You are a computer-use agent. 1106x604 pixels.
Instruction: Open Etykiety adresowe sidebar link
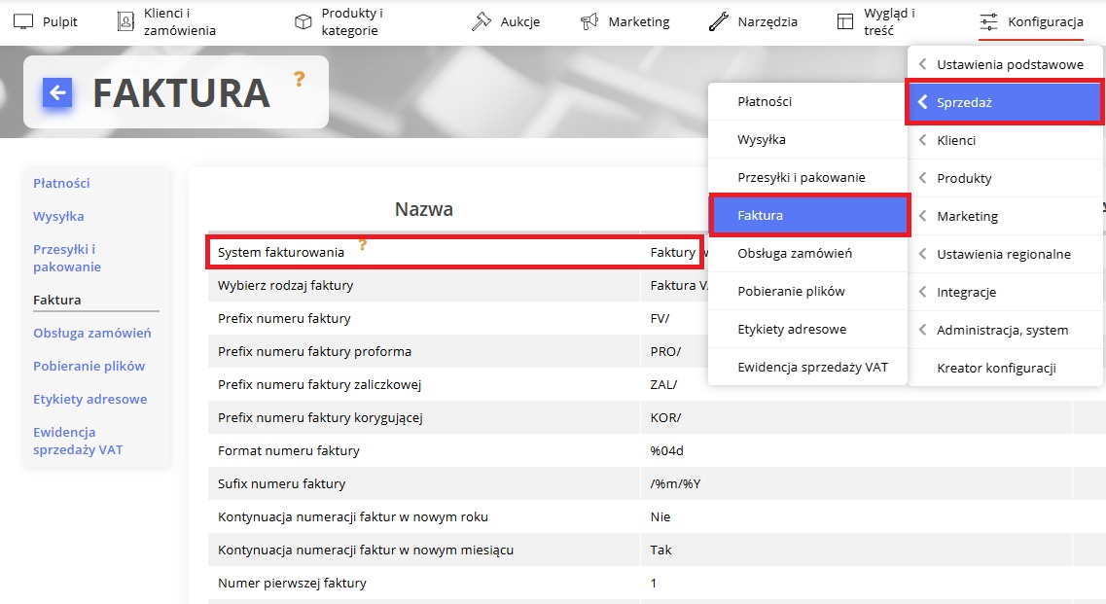90,400
